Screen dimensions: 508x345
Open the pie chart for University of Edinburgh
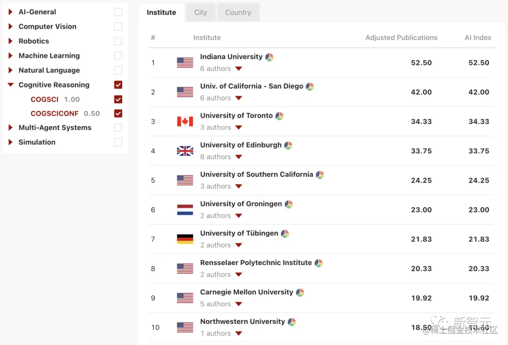click(288, 145)
